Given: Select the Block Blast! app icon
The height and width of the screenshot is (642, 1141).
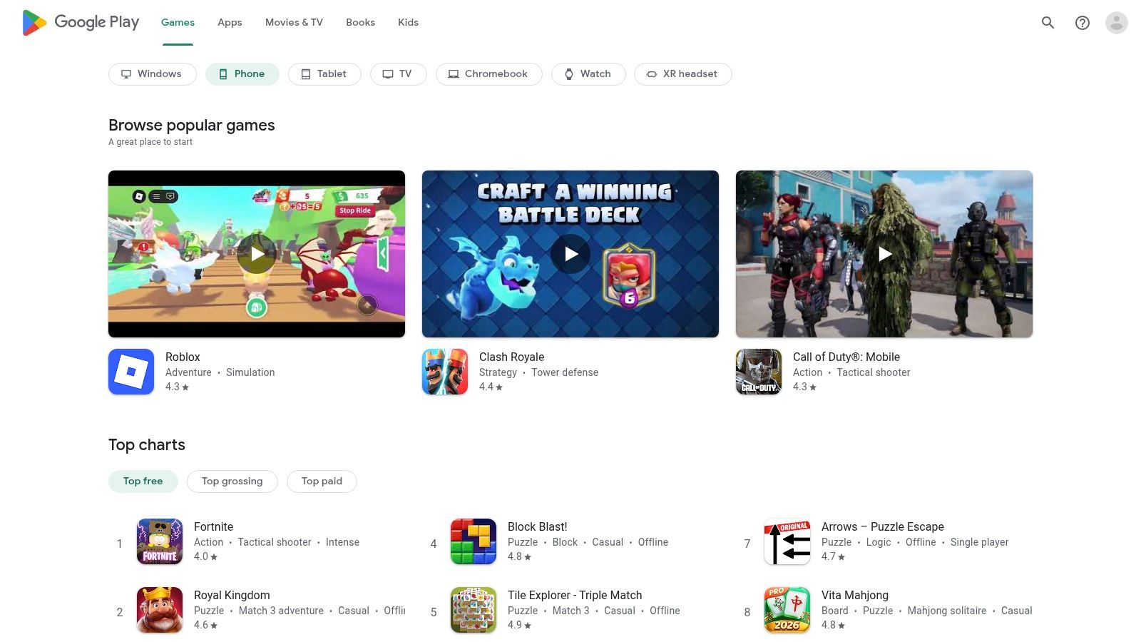Looking at the screenshot, I should point(473,541).
